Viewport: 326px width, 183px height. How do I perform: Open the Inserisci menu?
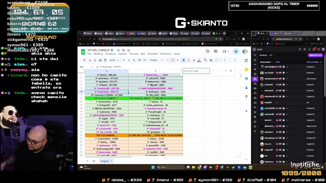[123, 54]
